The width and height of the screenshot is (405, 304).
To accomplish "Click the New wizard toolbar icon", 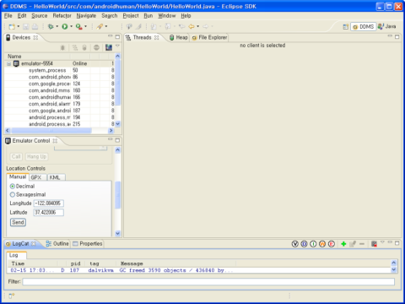I will click(12, 26).
